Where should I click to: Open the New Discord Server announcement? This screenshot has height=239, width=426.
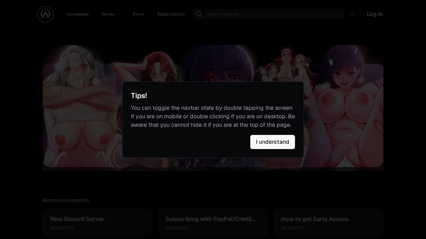pos(97,223)
